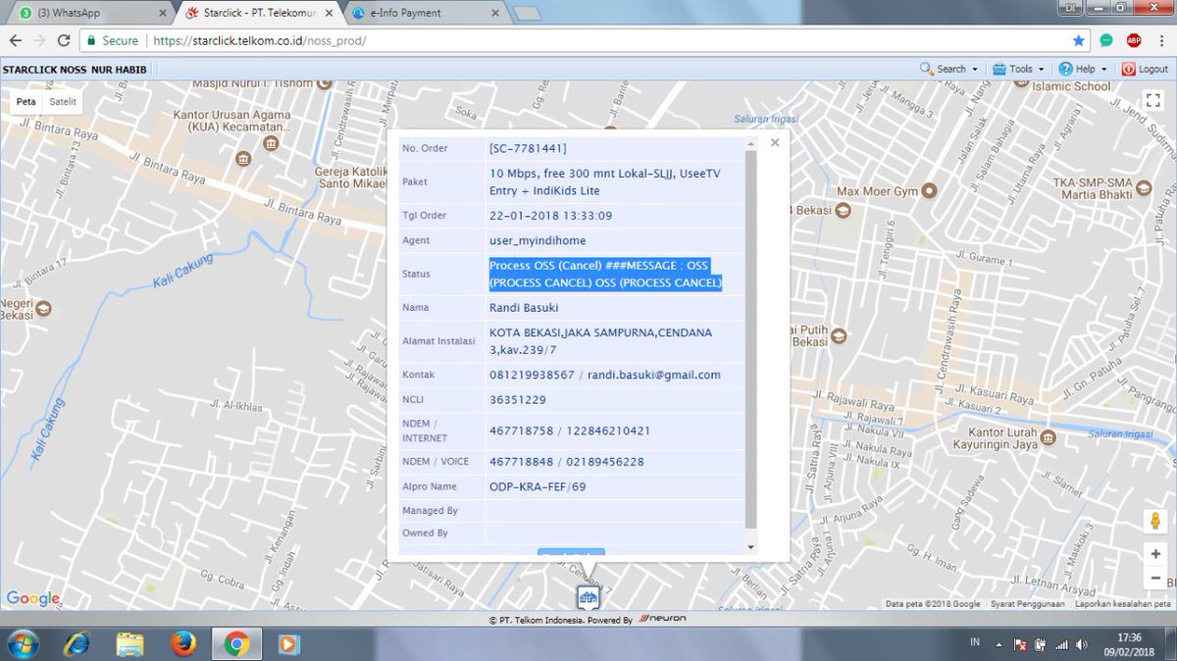Expand the Tools dropdown arrow

[1042, 70]
